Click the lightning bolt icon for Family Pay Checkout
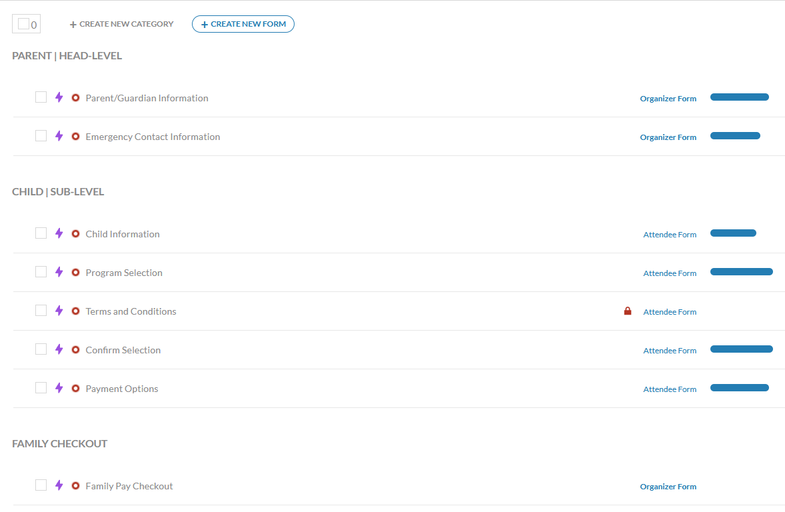785x512 pixels. point(59,485)
